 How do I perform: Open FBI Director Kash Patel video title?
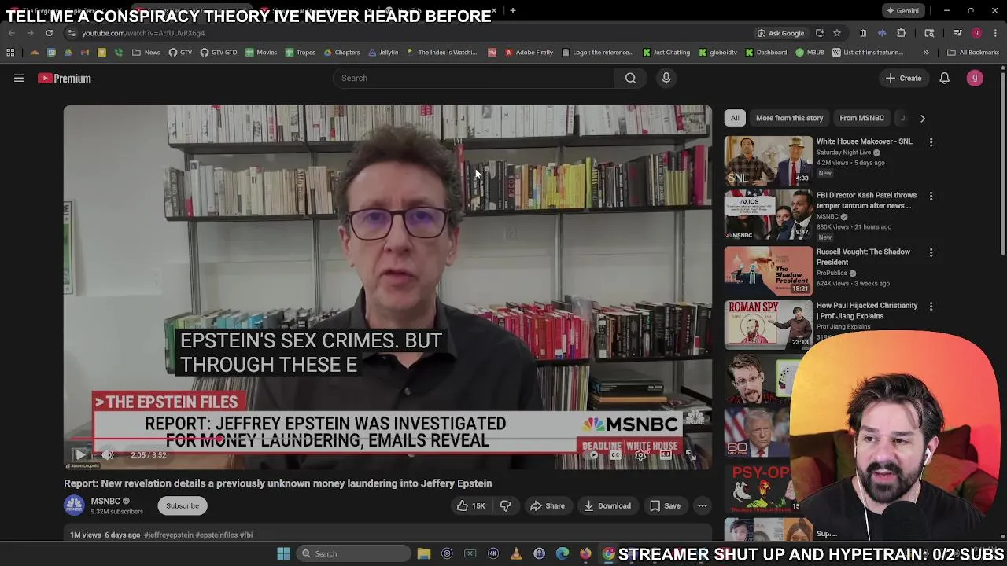tap(866, 200)
